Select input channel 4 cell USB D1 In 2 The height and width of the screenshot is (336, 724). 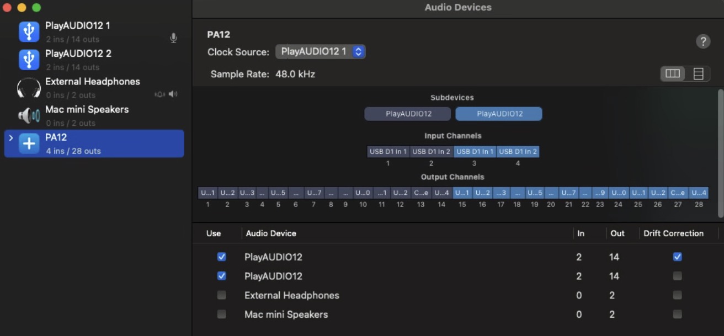tap(518, 151)
